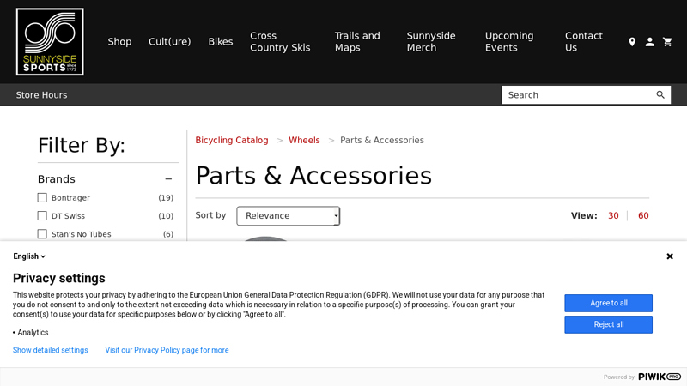
Task: Click the Parts & Accessories breadcrumb text
Action: [382, 140]
